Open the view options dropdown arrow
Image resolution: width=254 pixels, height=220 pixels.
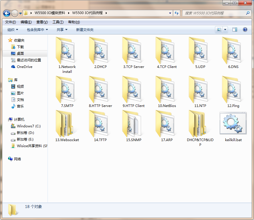tap(225, 30)
